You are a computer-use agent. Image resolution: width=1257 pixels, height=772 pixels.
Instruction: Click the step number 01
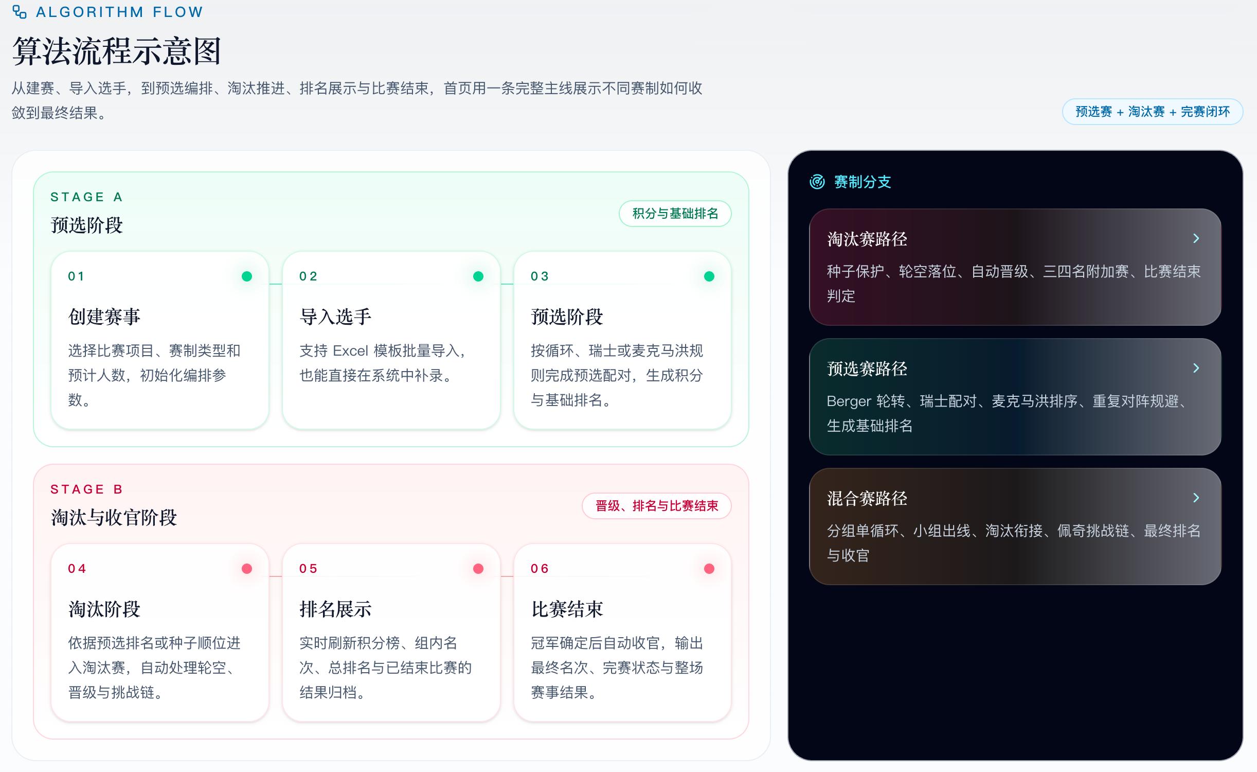(x=76, y=276)
